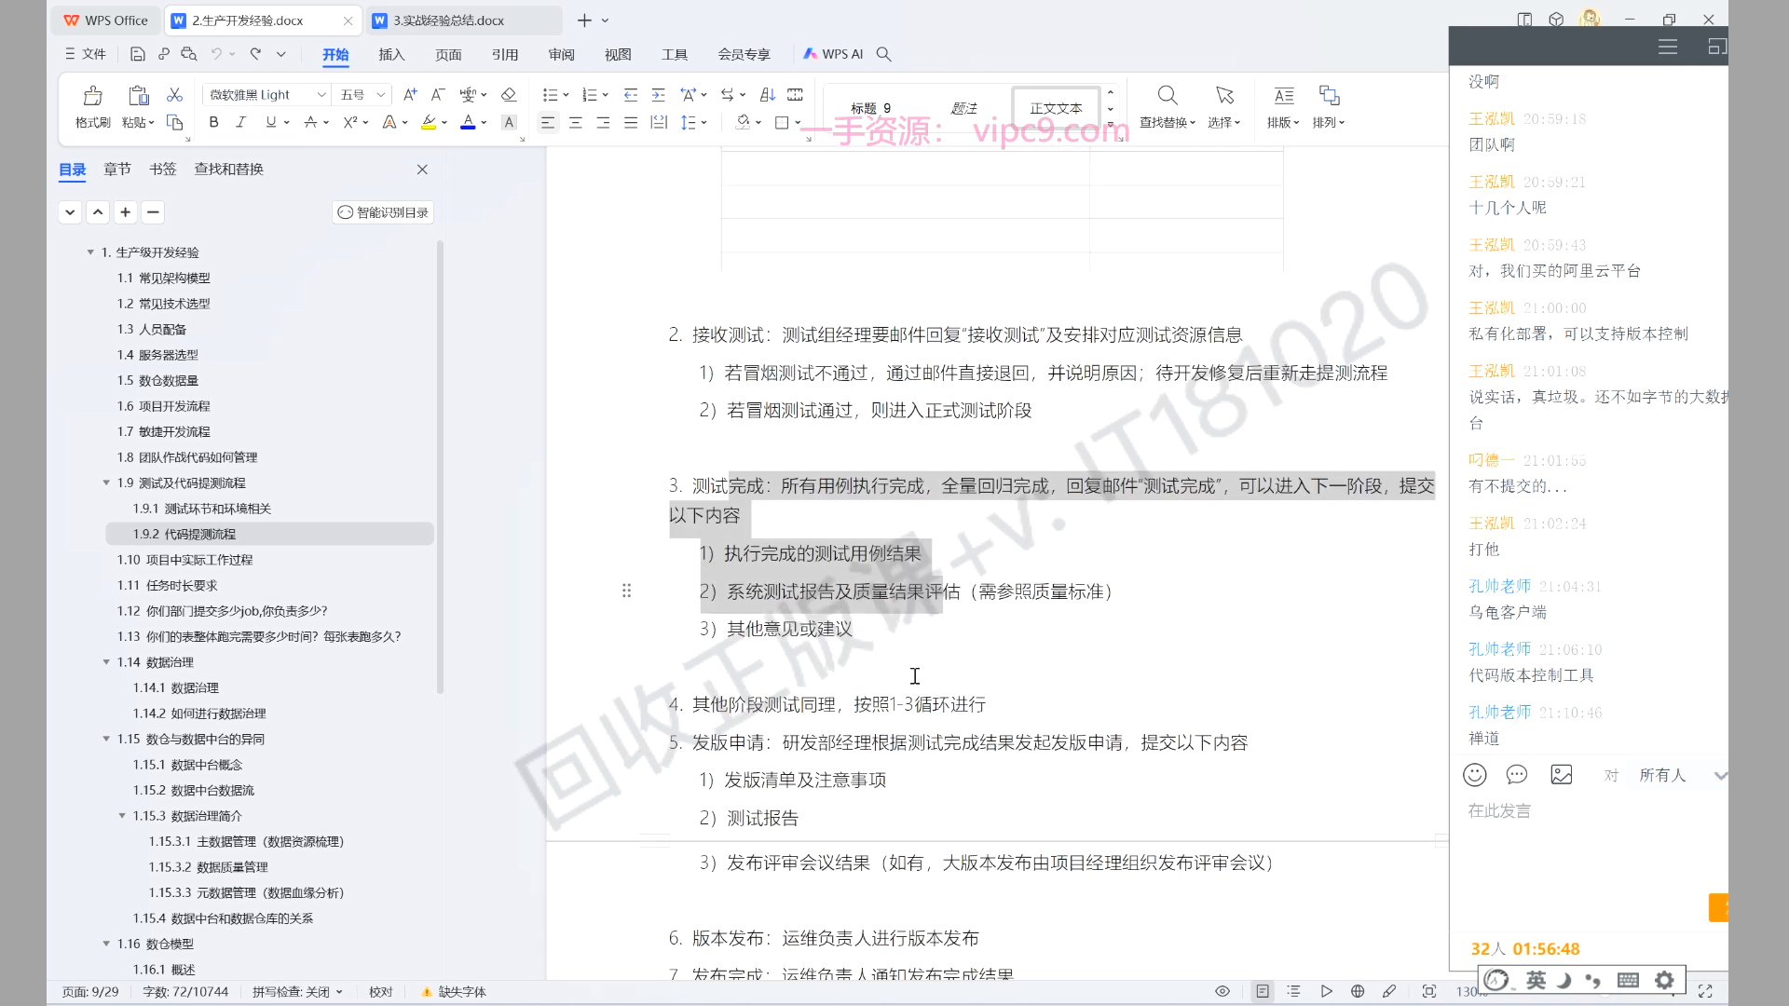Click the clear formatting eraser icon

point(508,95)
